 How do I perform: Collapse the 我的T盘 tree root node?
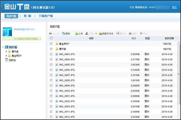click(3, 47)
